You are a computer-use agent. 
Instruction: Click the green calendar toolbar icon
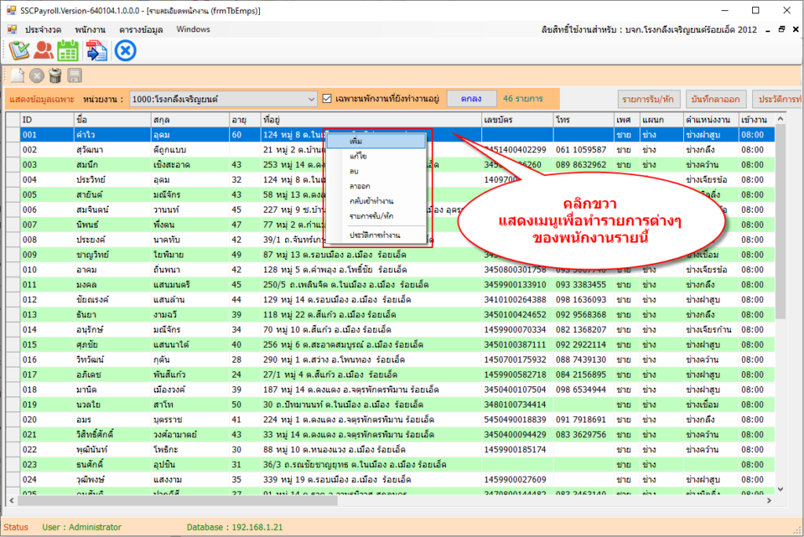[68, 50]
